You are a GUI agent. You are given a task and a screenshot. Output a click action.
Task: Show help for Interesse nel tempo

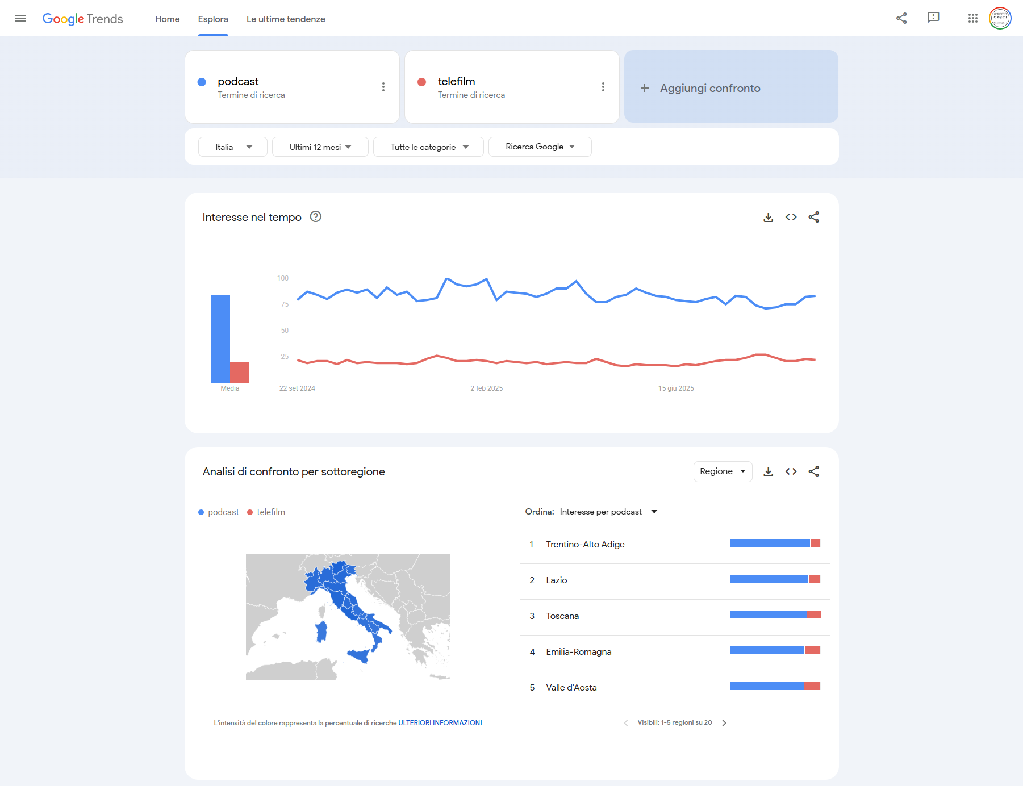tap(316, 216)
